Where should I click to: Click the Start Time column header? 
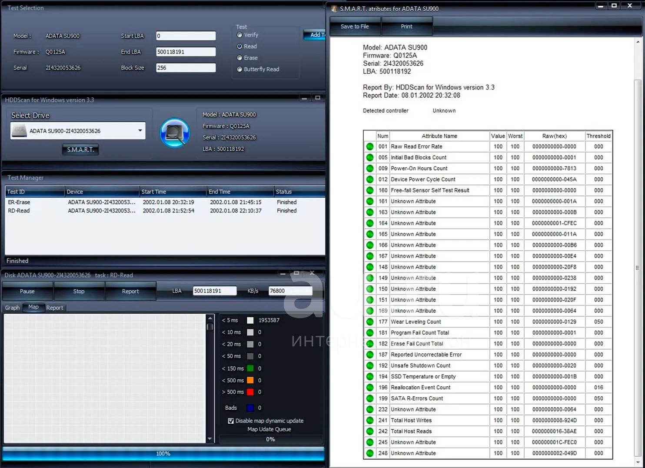click(x=173, y=192)
